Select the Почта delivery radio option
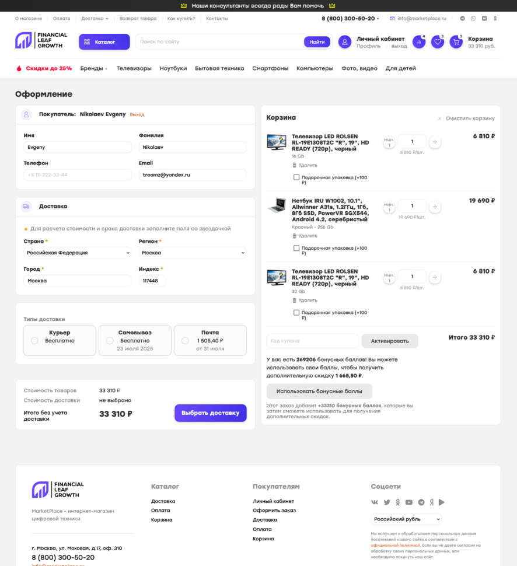 point(185,340)
